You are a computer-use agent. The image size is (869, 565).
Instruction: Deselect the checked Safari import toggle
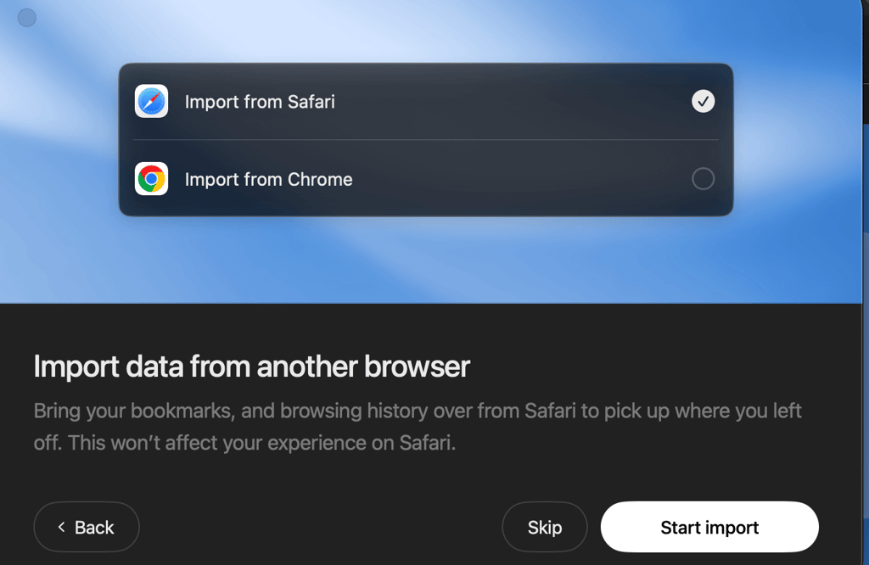click(x=703, y=102)
